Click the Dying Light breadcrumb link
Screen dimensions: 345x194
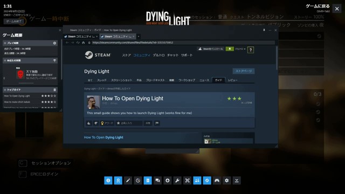(x=90, y=88)
